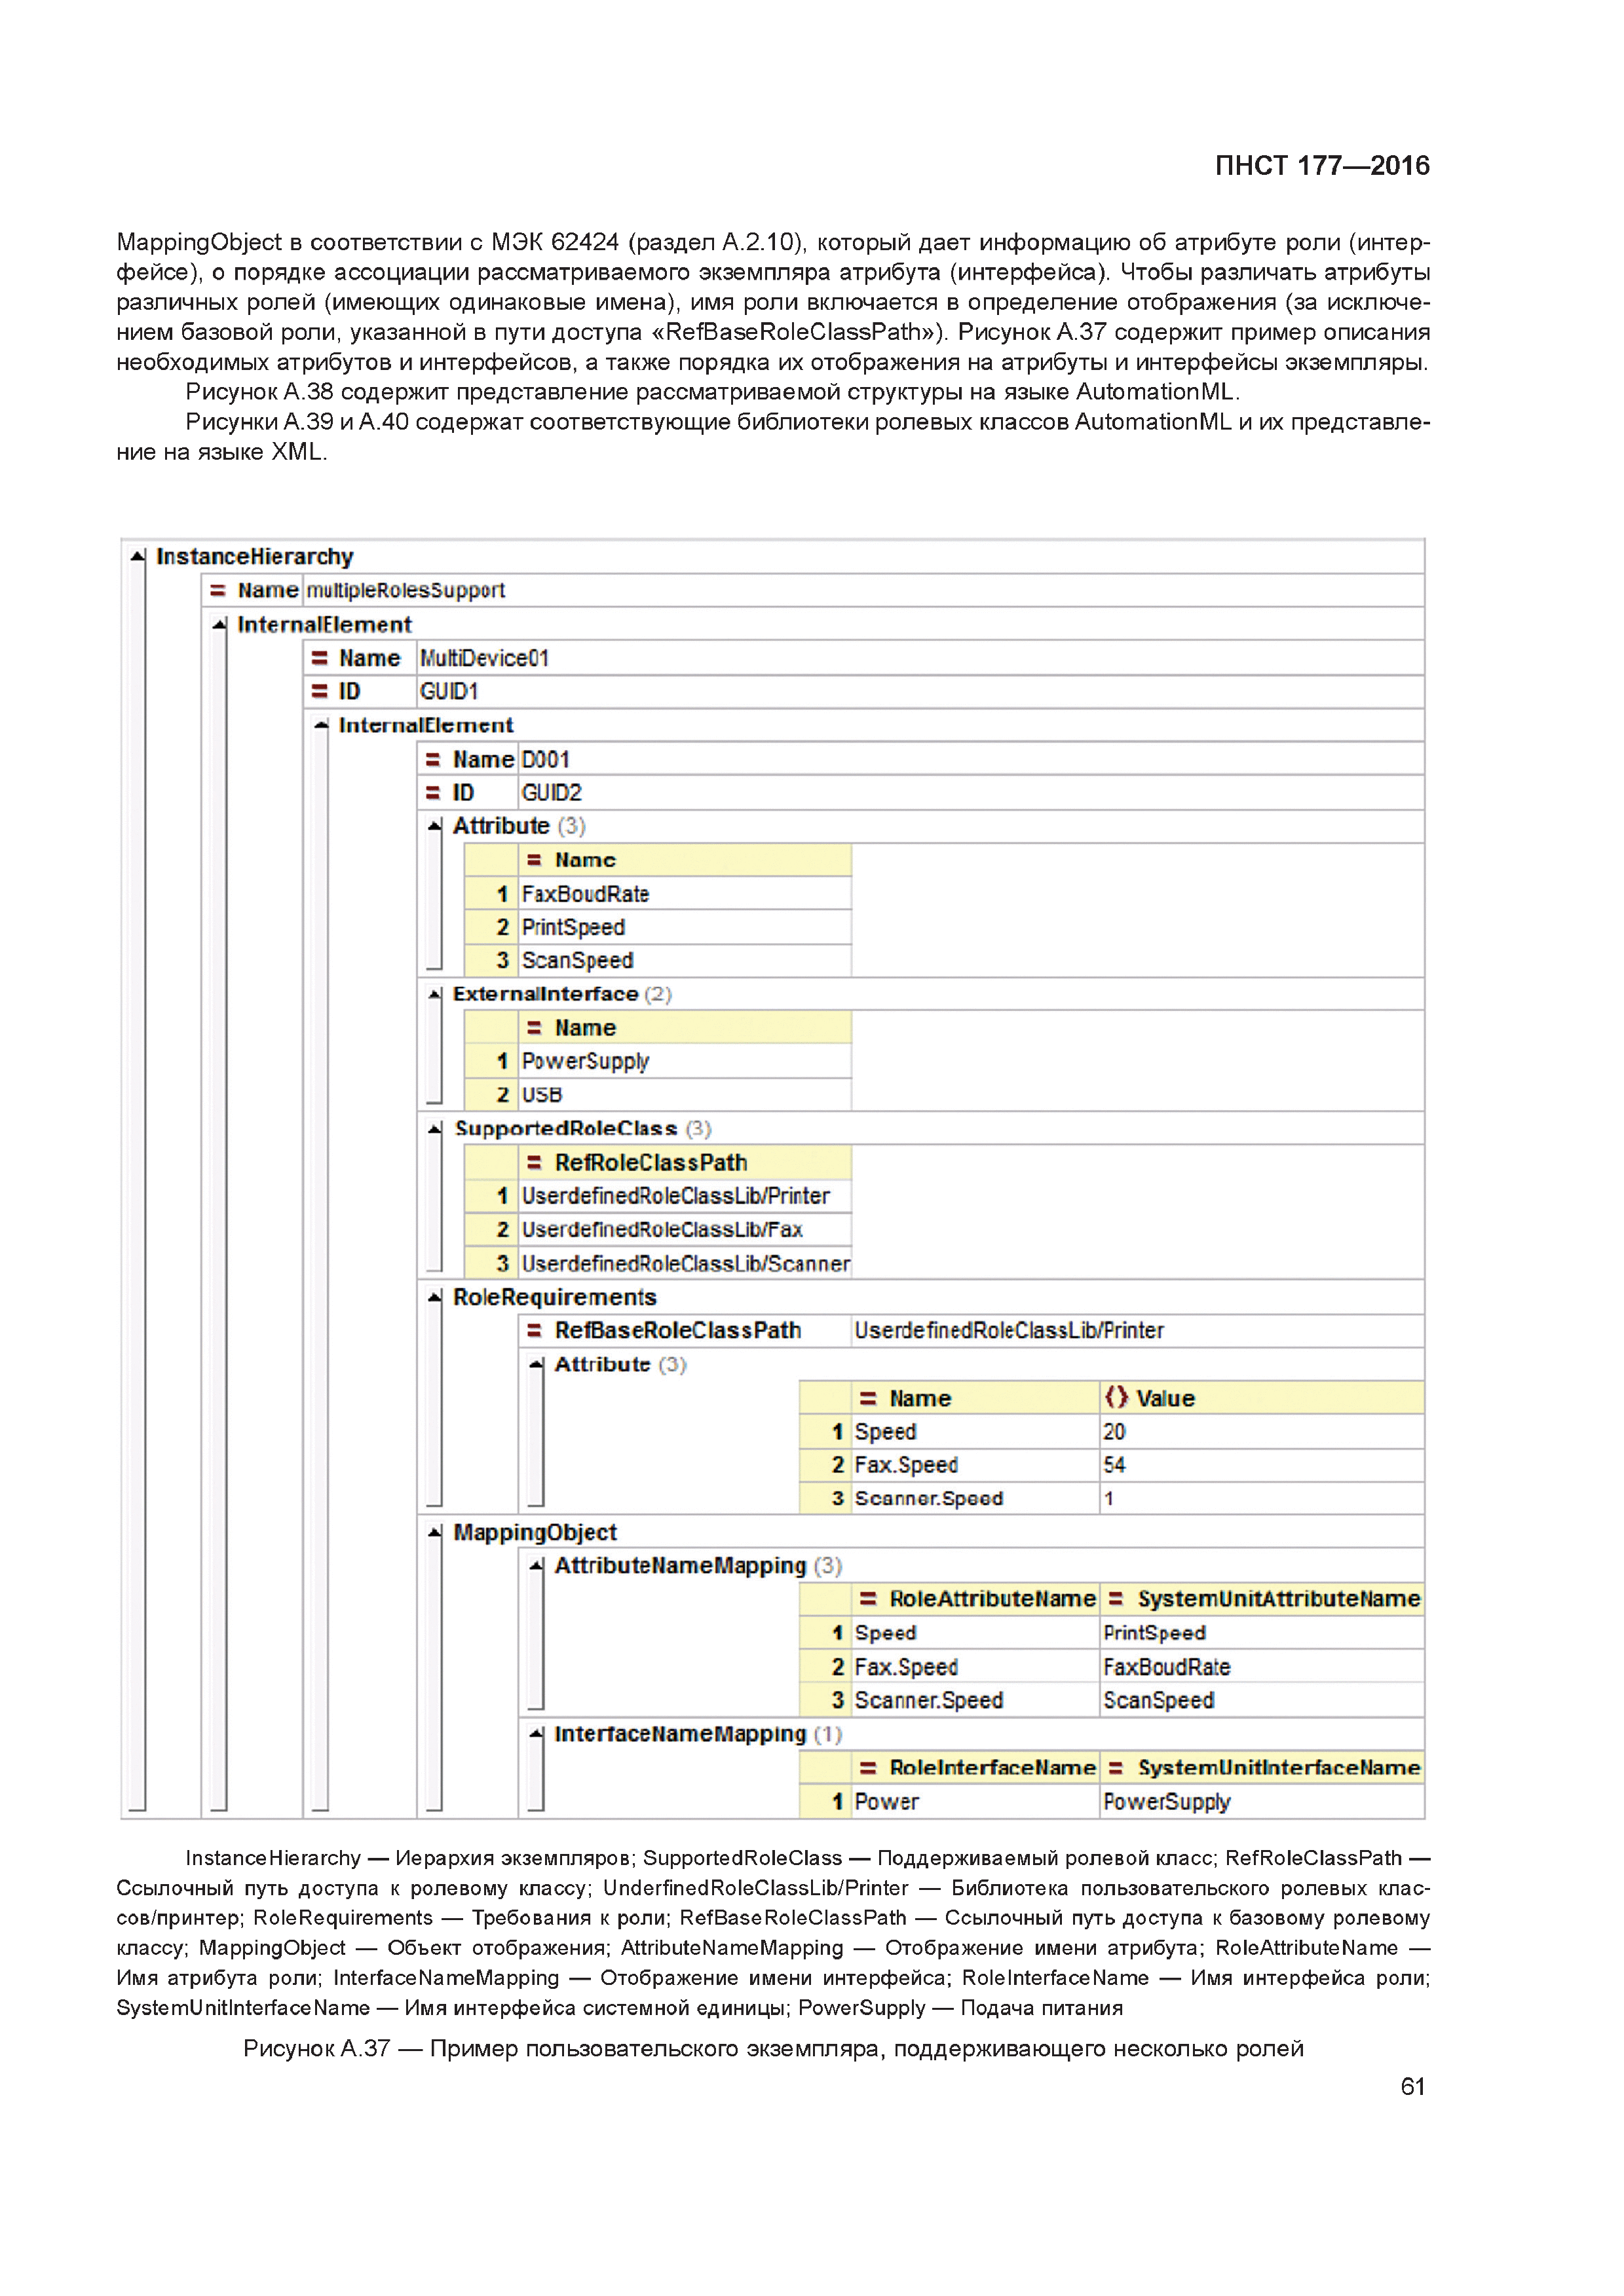1624x2296 pixels.
Task: Select PrintSpeed row in Attribute (3) table
Action: coord(685,927)
